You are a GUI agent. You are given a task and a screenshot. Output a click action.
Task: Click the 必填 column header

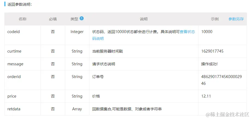[x=53, y=19]
